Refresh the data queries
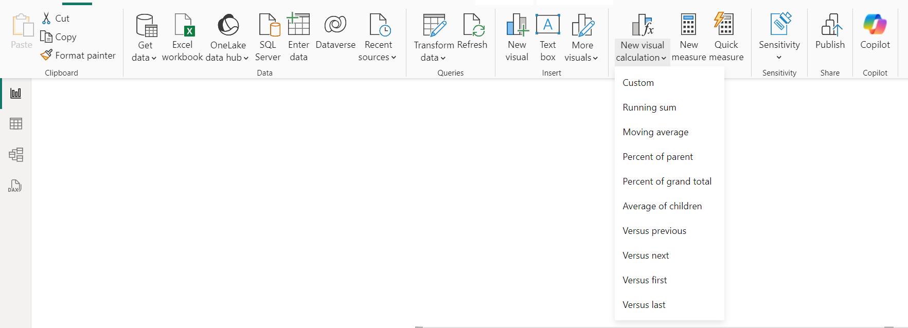This screenshot has height=328, width=908. 472,32
